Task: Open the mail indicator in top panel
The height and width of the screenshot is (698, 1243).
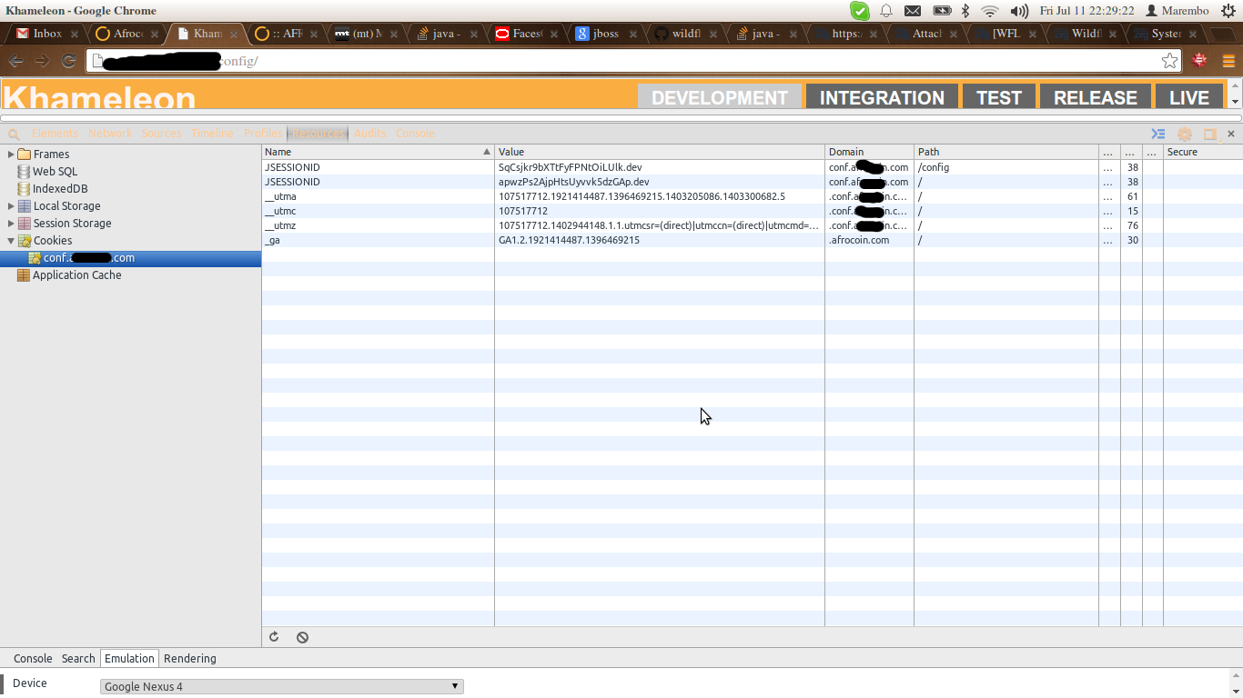Action: [913, 11]
